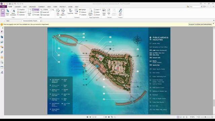Close the open PDF document tab
215x121 pixels.
coord(41,21)
